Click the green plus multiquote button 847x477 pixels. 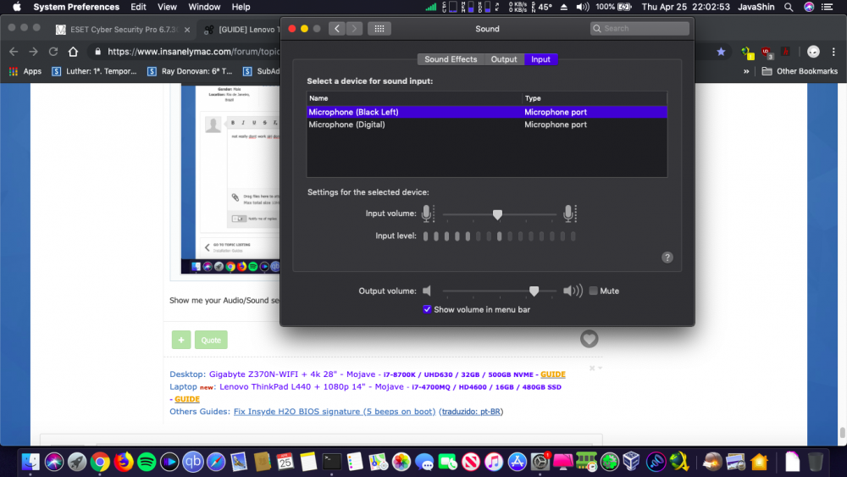tap(181, 340)
